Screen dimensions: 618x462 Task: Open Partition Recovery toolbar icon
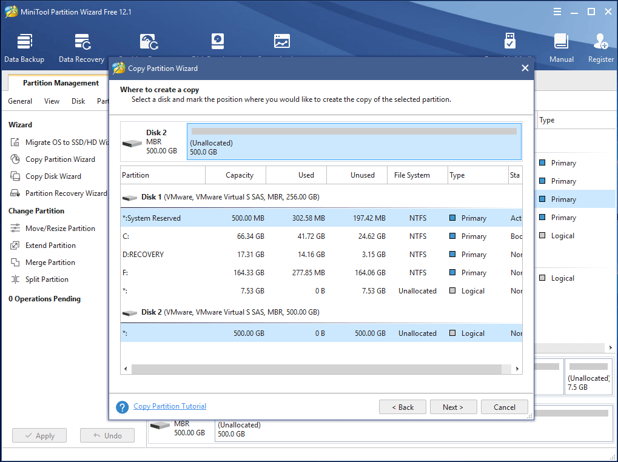pos(149,41)
